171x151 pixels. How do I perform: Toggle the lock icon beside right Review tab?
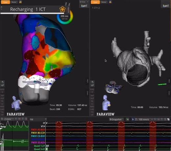click(110, 2)
